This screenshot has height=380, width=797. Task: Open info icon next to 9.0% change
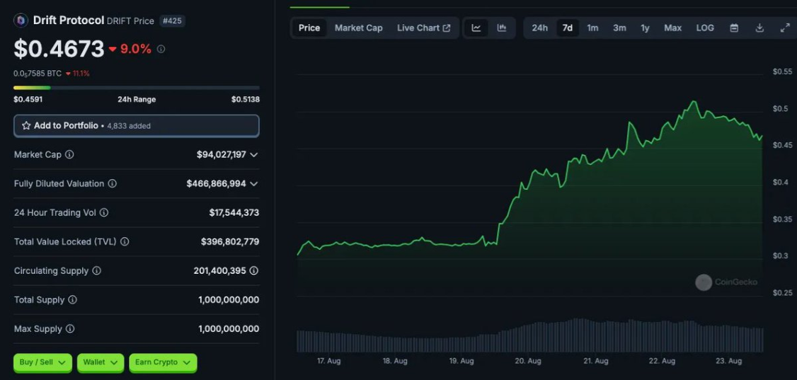(161, 50)
